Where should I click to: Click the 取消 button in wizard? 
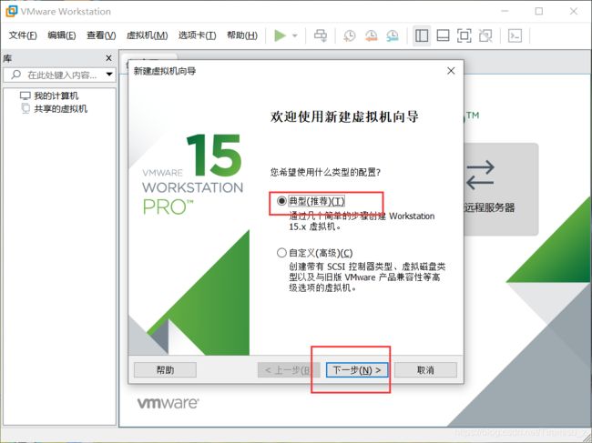tap(425, 370)
